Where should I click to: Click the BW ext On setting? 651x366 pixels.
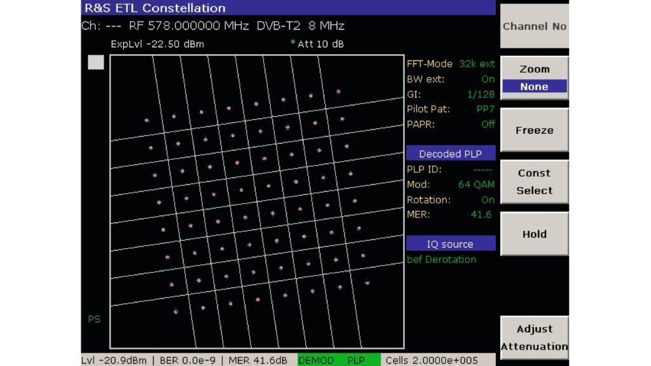pyautogui.click(x=488, y=79)
